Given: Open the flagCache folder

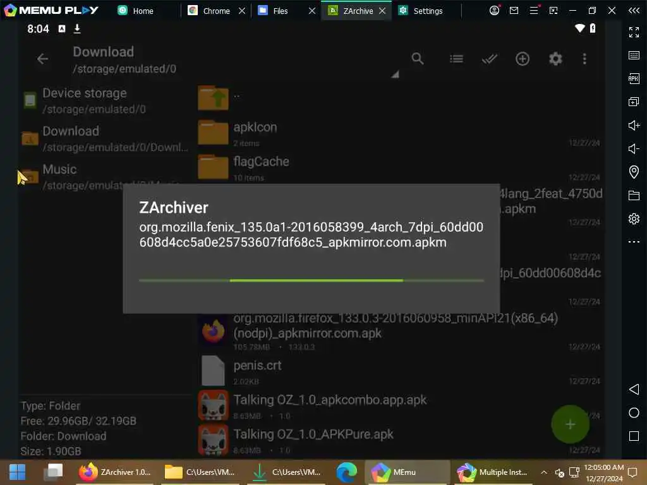Looking at the screenshot, I should [x=398, y=168].
